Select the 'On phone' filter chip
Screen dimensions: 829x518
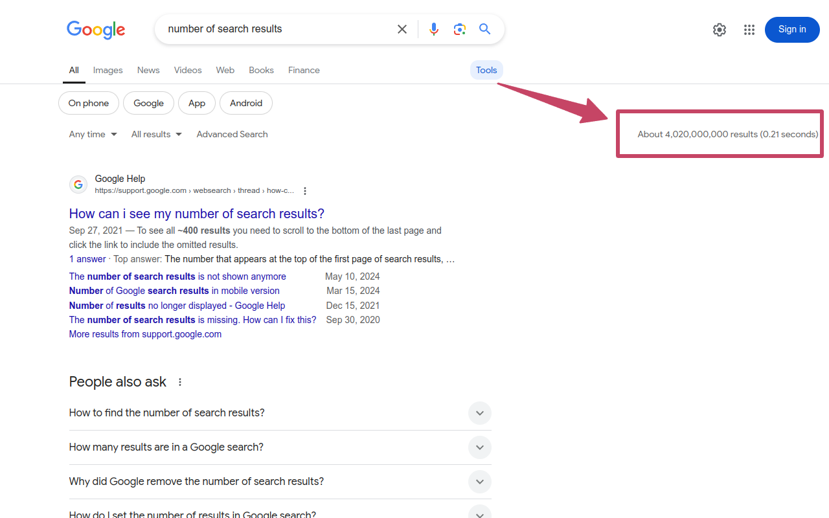pyautogui.click(x=89, y=103)
